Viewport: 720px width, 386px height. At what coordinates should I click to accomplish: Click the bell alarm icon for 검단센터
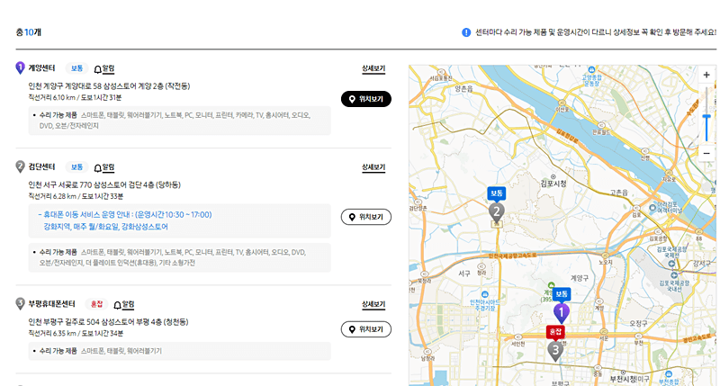(98, 168)
